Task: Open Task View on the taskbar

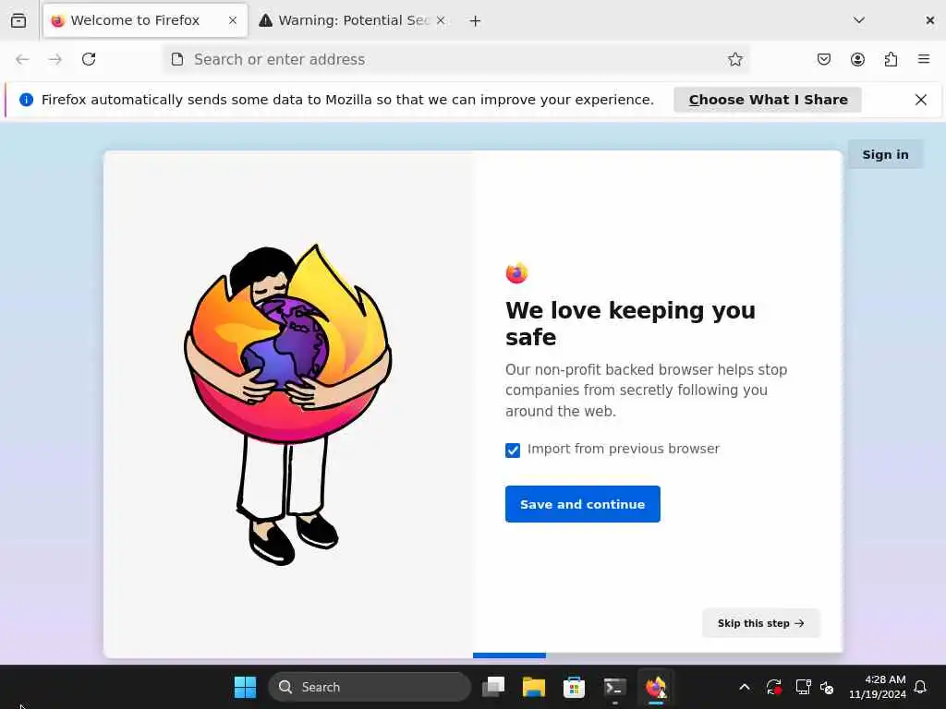Action: pyautogui.click(x=493, y=687)
